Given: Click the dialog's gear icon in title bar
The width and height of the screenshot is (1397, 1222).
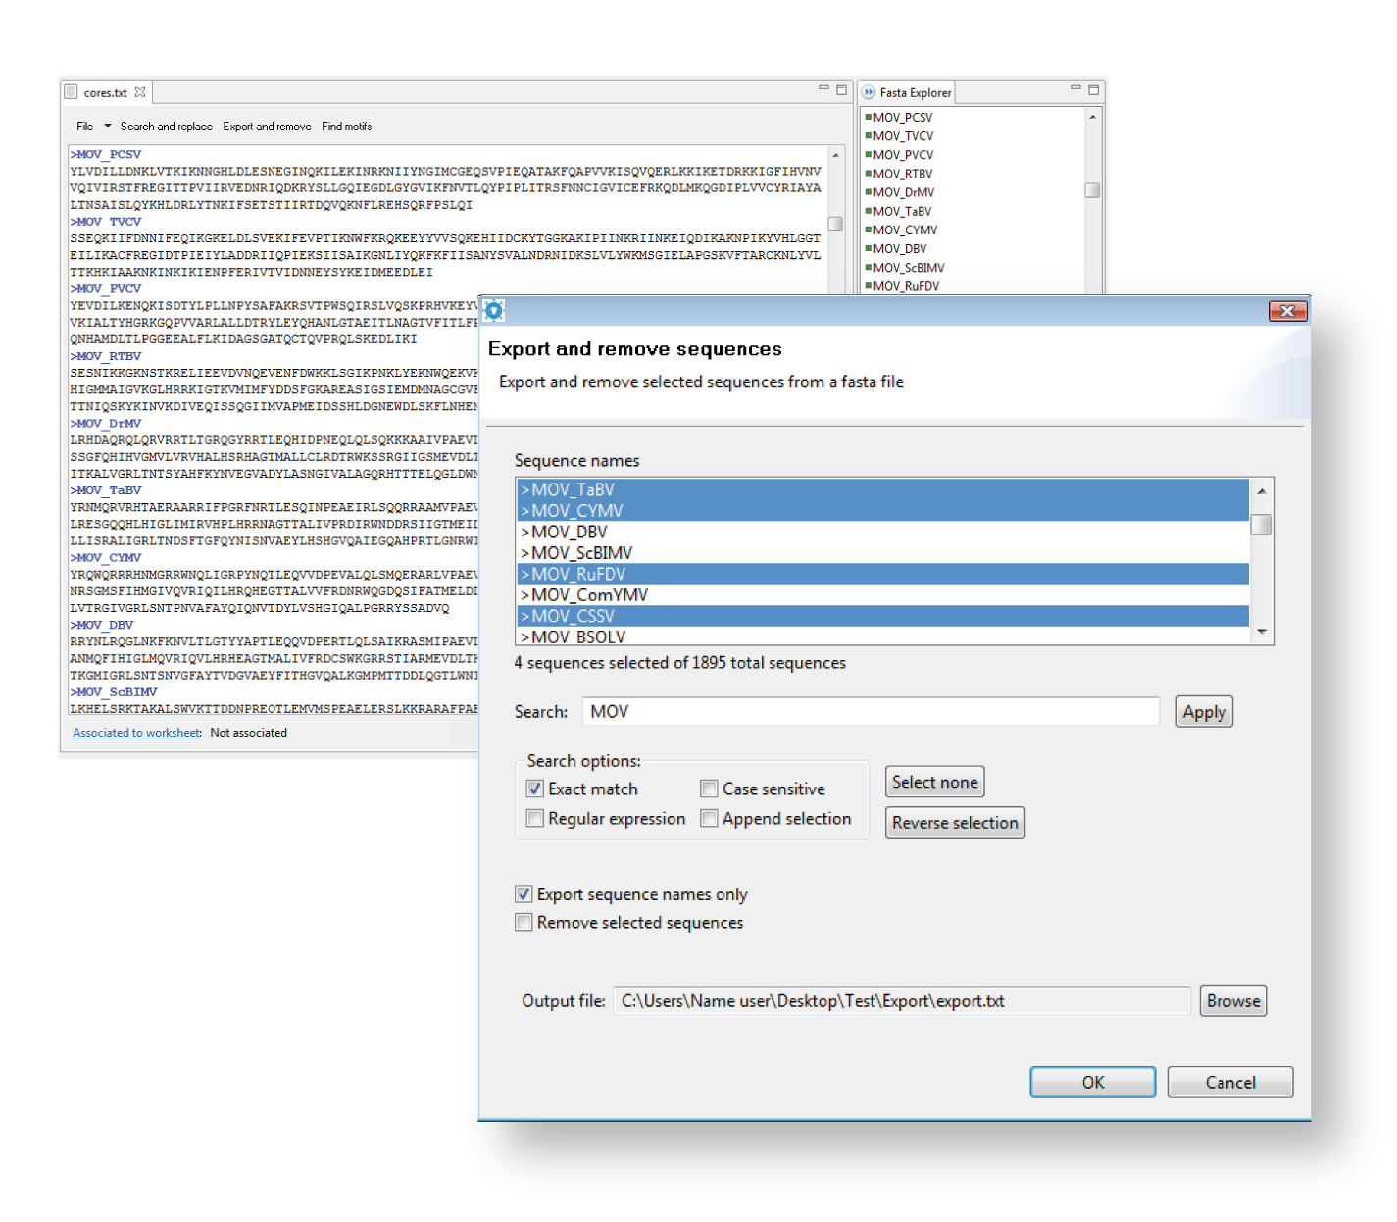Looking at the screenshot, I should click(x=494, y=311).
